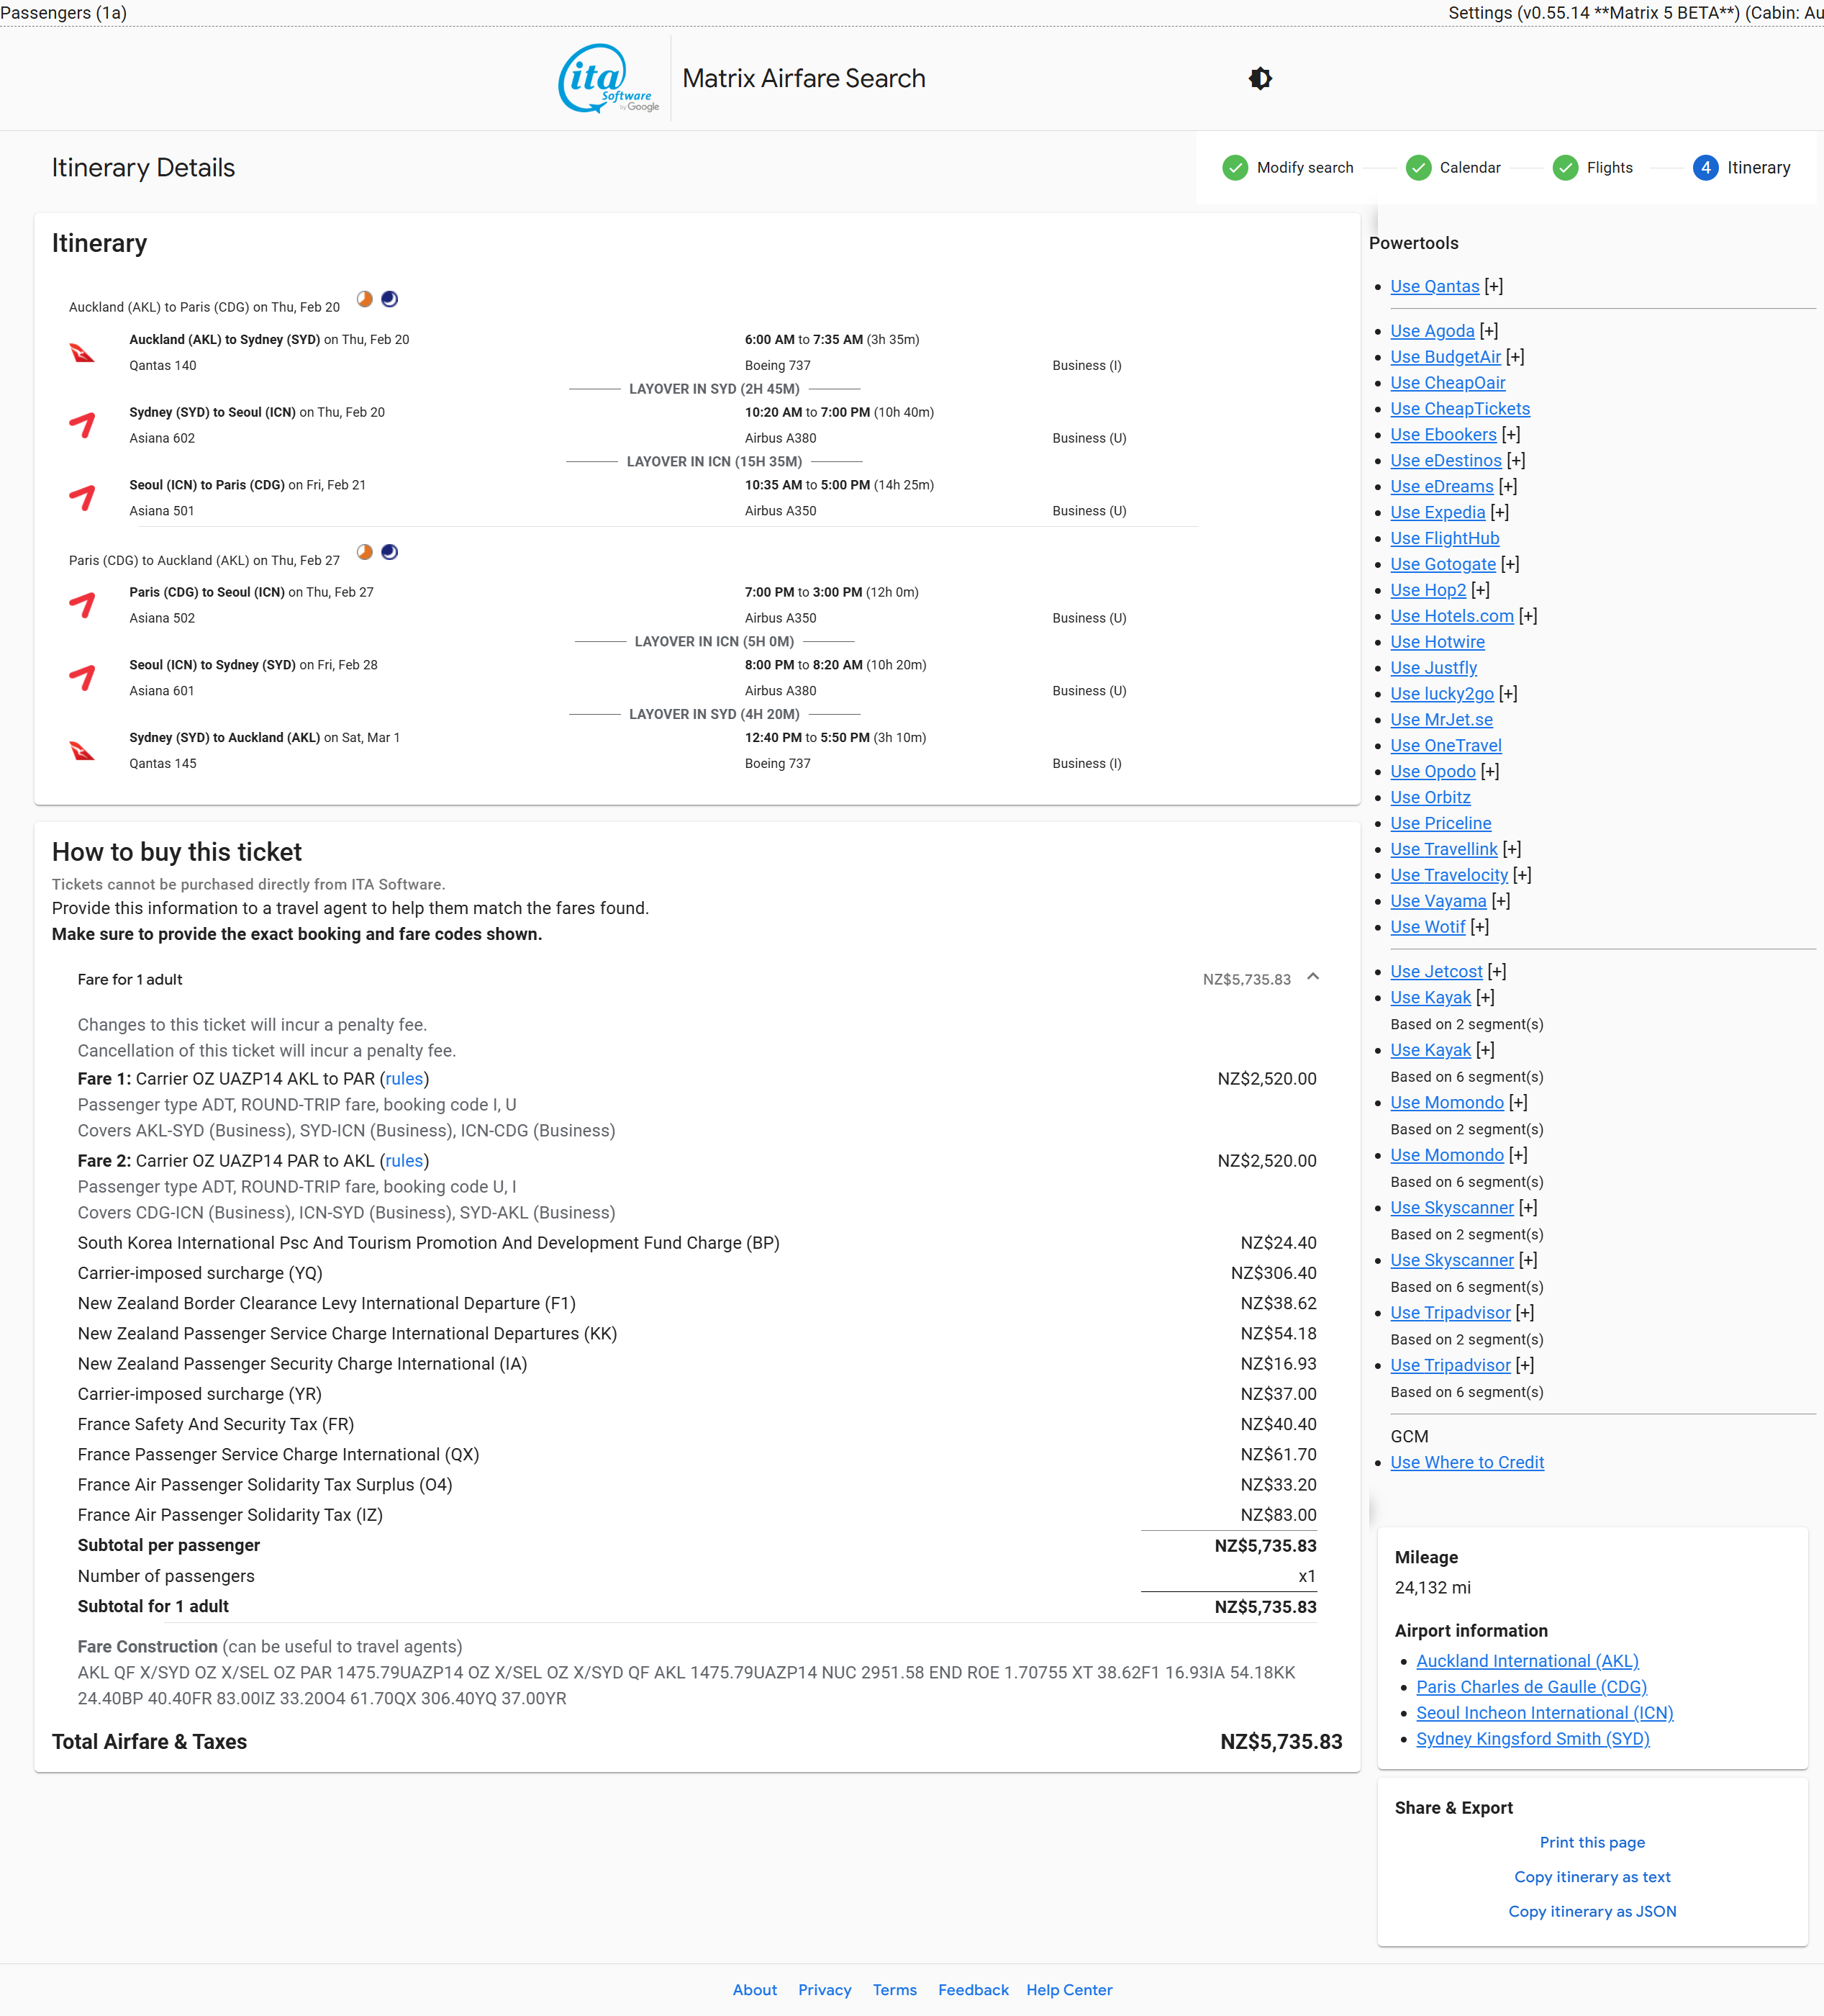This screenshot has width=1824, height=2016.
Task: Click the ITA Software logo
Action: (608, 78)
